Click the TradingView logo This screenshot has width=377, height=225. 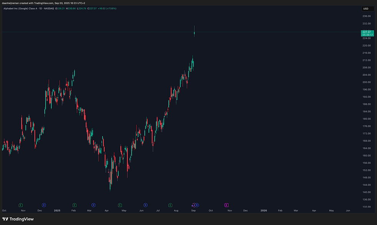[x=18, y=219]
